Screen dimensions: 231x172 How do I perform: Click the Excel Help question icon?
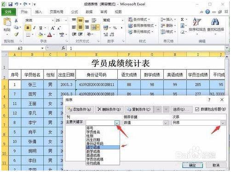(x=208, y=12)
